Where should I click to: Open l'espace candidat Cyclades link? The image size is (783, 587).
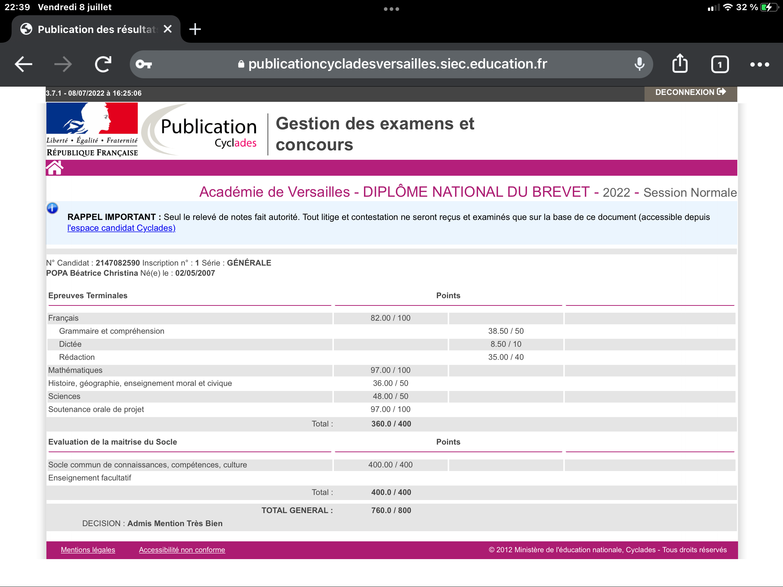pyautogui.click(x=121, y=228)
